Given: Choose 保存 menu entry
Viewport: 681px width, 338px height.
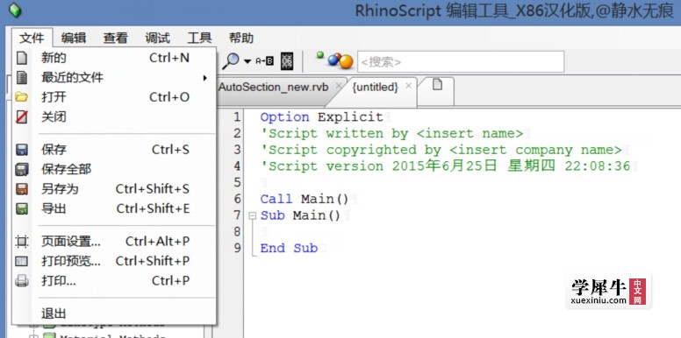Looking at the screenshot, I should (114, 150).
